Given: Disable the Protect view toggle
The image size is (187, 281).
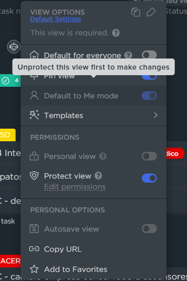Looking at the screenshot, I should (x=149, y=178).
